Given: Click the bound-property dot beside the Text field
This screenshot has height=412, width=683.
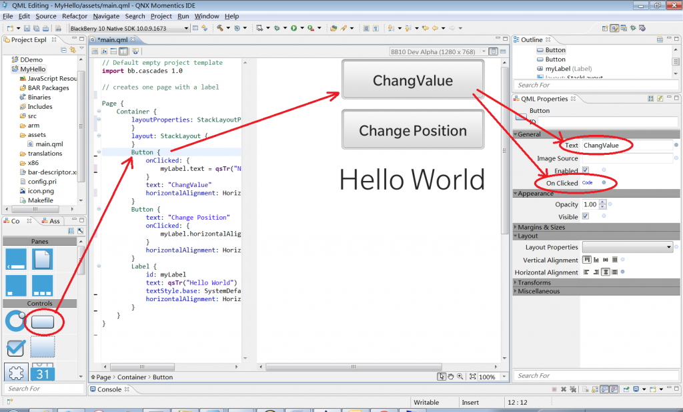Looking at the screenshot, I should 676,145.
